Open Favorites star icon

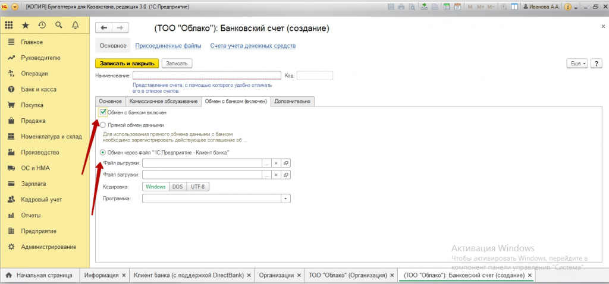25,25
